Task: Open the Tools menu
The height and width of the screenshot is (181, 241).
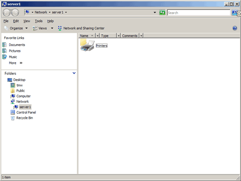Action: [39, 21]
